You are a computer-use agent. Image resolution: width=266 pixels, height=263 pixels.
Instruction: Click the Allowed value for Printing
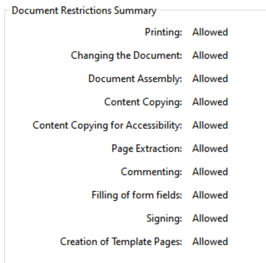(210, 32)
